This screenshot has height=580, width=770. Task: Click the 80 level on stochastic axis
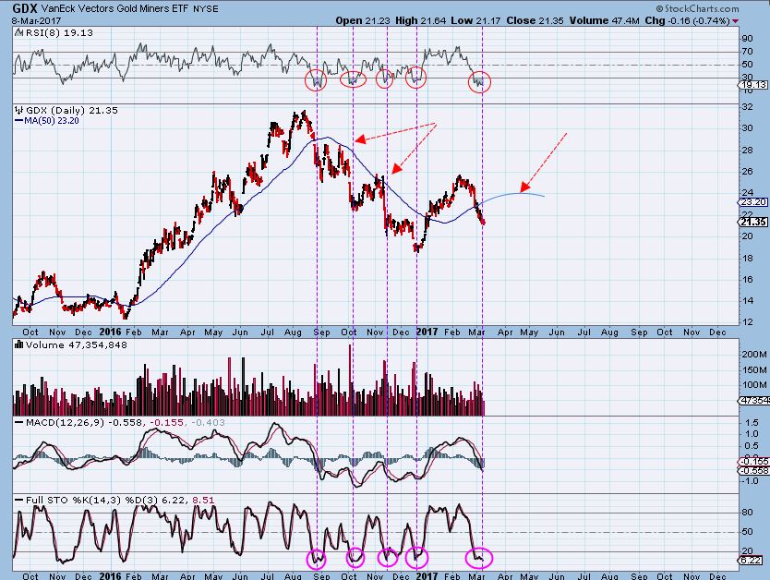coord(747,513)
